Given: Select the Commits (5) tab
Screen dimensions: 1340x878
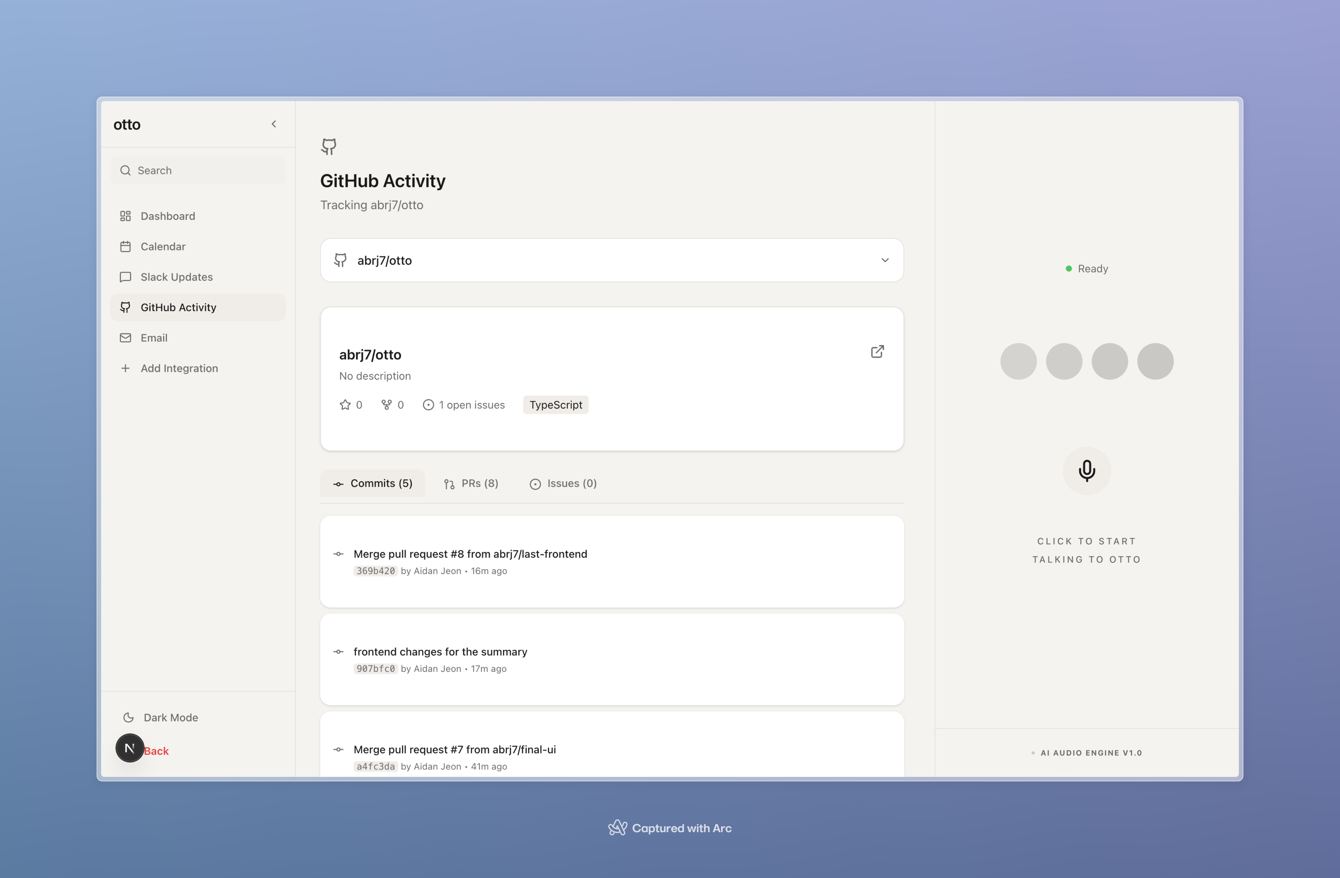Looking at the screenshot, I should point(373,484).
